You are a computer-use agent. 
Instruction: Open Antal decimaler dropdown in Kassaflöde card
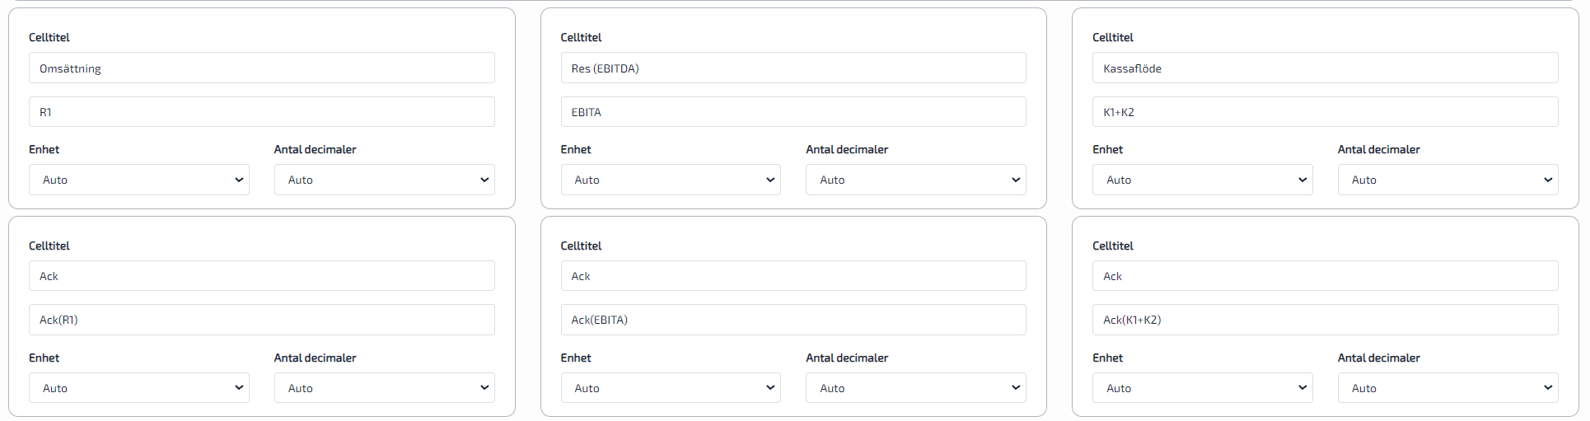[x=1448, y=180]
